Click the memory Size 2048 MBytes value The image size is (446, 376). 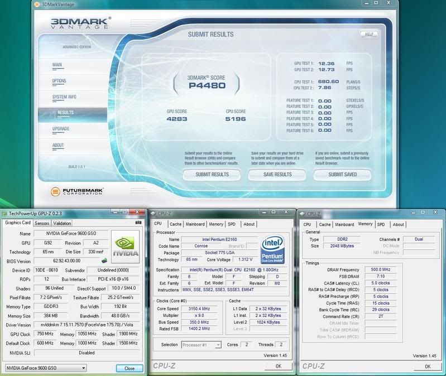tap(342, 246)
